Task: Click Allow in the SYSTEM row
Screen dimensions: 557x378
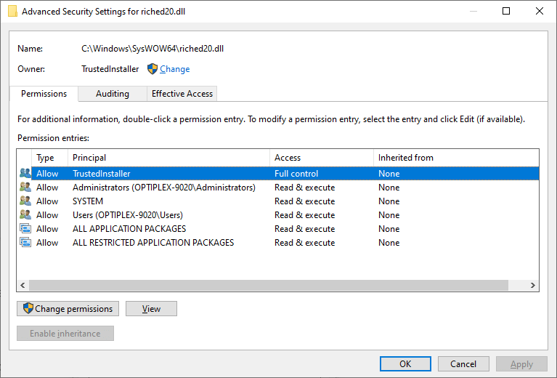Action: tap(47, 201)
